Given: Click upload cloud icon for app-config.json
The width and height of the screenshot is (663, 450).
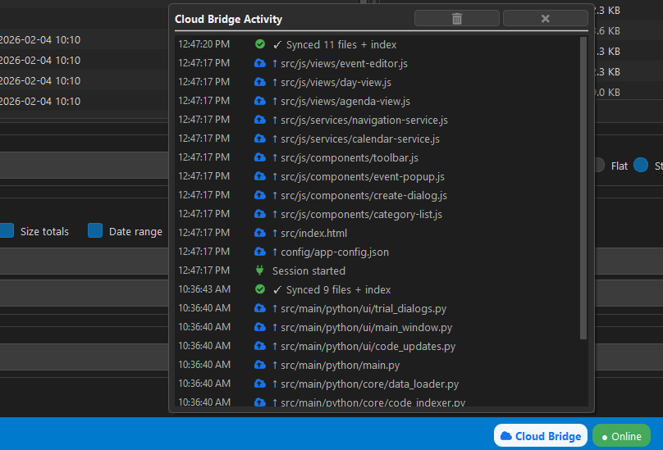Looking at the screenshot, I should (x=260, y=252).
